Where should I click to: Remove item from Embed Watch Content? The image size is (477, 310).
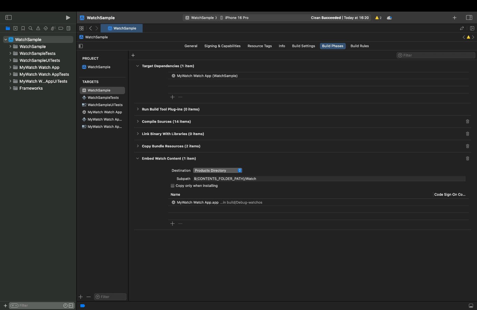click(181, 224)
